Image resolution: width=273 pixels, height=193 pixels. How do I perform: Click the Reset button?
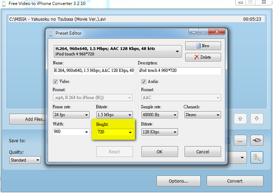[x=114, y=152]
